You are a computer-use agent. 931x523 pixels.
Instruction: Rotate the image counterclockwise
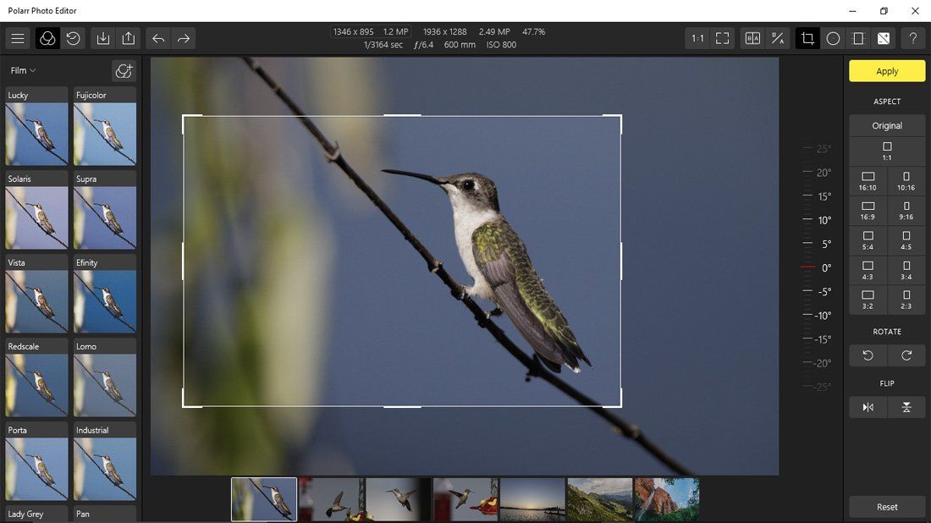(x=867, y=355)
